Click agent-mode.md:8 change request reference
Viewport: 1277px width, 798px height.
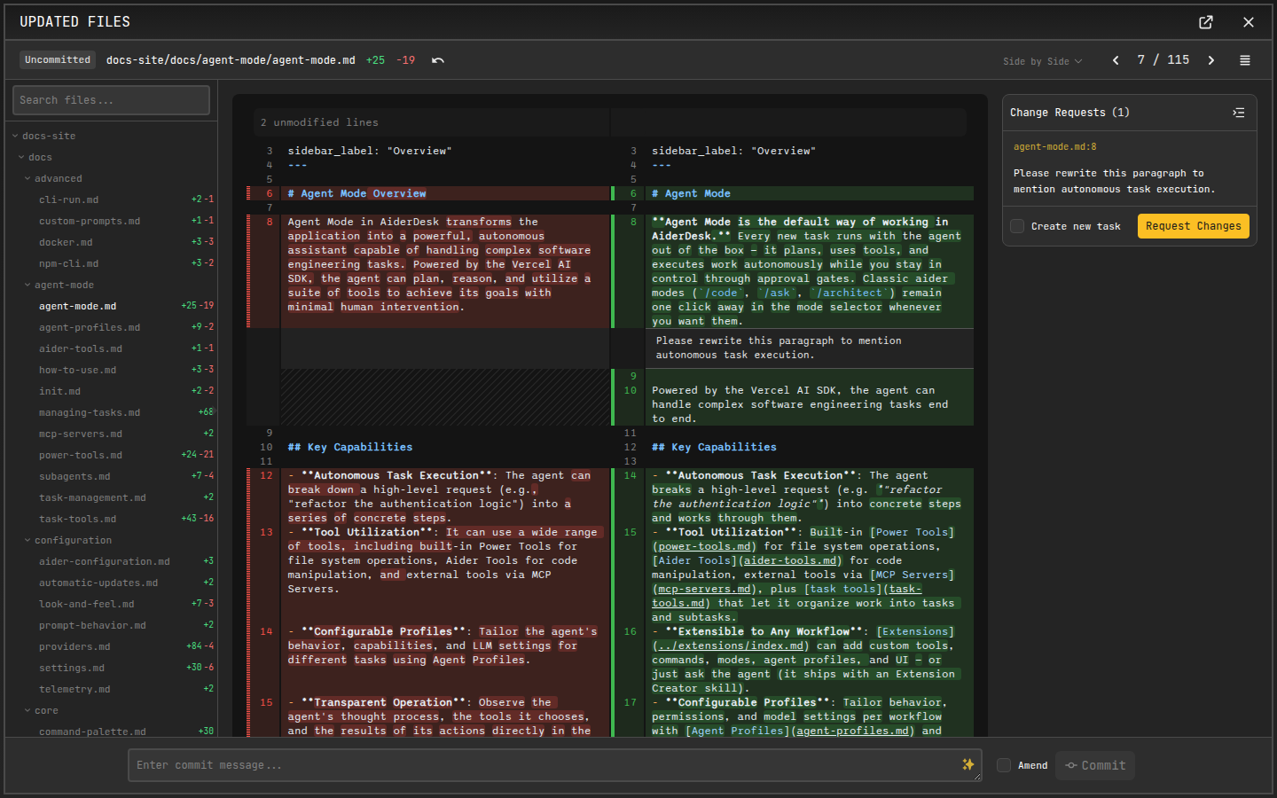click(1055, 147)
